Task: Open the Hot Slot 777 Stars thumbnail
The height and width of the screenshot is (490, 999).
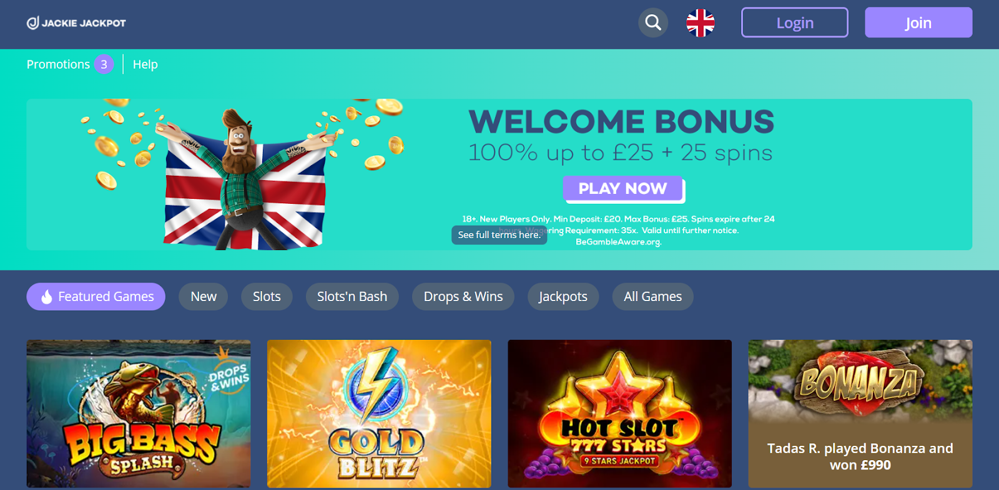Action: pos(619,413)
